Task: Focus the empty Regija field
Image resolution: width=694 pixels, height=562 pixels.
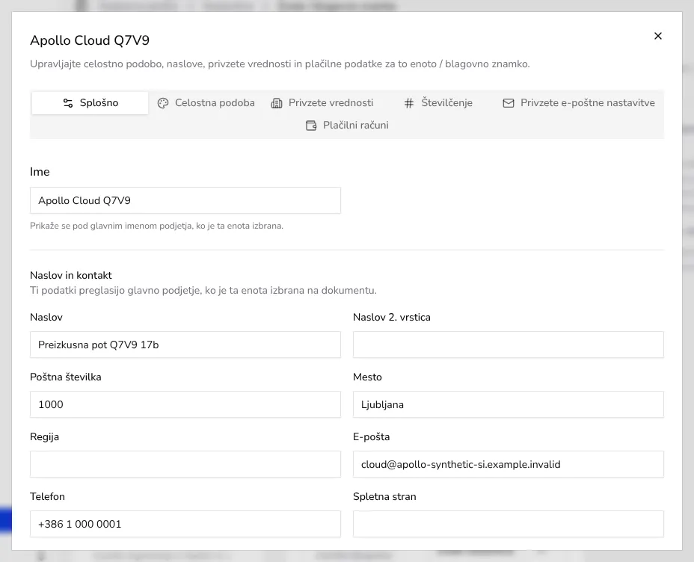Action: pos(185,464)
